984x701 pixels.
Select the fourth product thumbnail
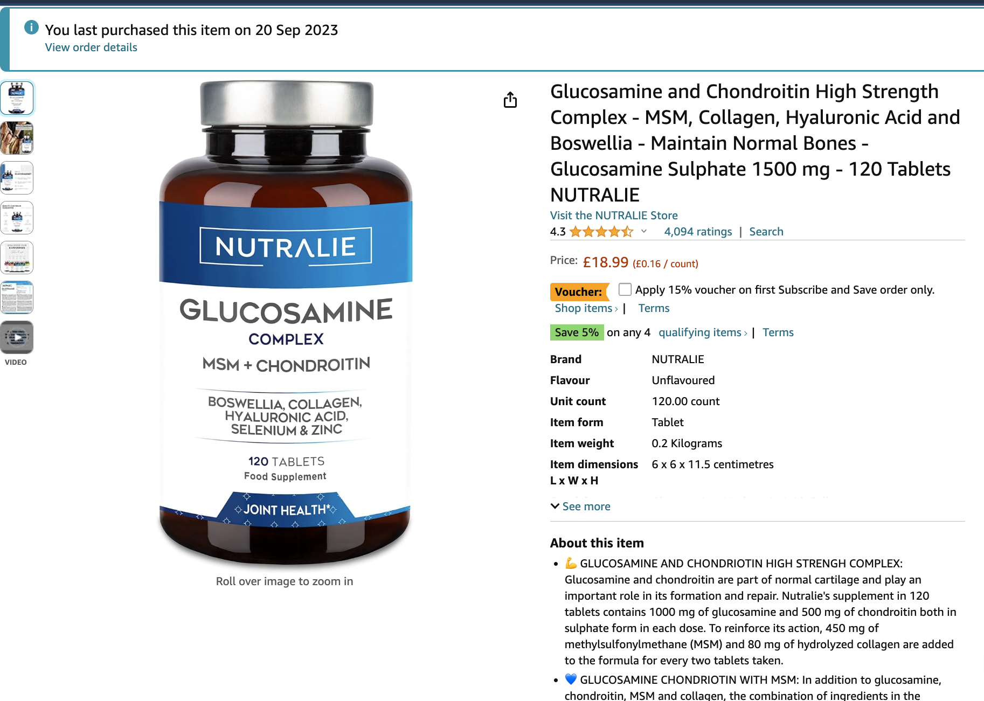click(x=17, y=218)
